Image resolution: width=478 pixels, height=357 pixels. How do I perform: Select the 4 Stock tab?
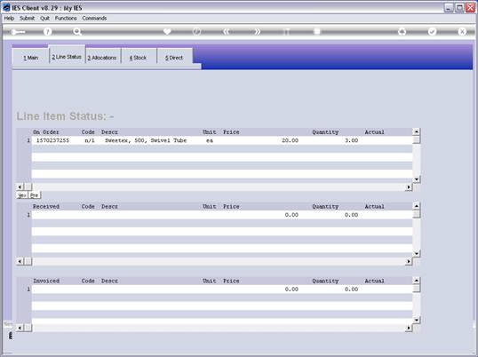click(x=138, y=57)
